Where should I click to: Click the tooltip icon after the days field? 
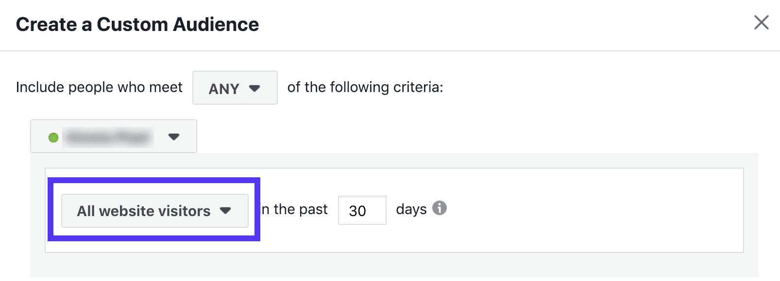point(441,208)
